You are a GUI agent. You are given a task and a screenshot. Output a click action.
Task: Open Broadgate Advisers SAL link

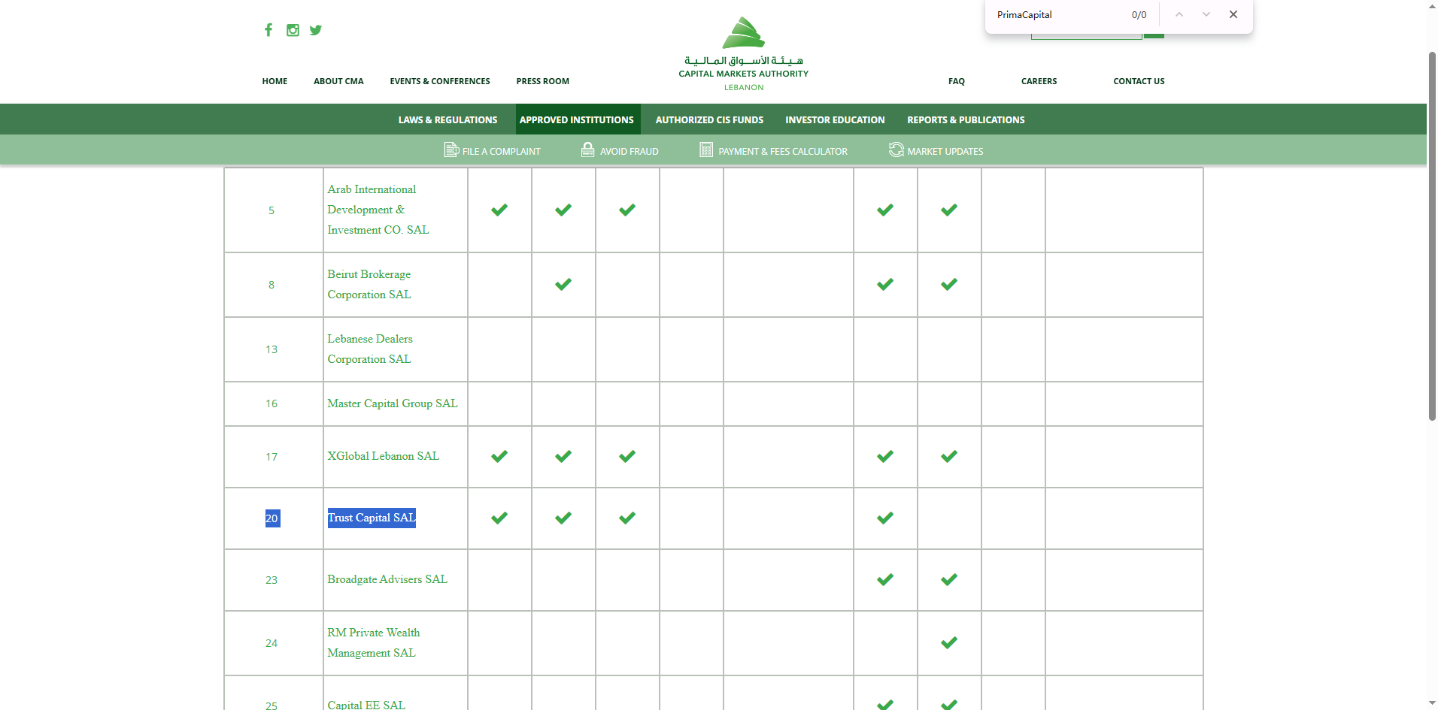(387, 579)
